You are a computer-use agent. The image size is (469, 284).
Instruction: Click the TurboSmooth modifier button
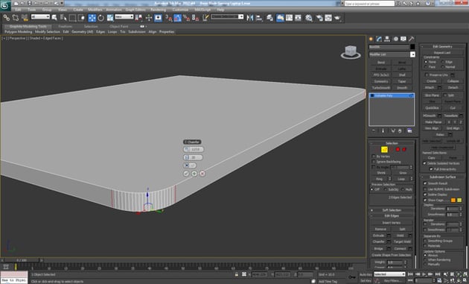tap(381, 88)
